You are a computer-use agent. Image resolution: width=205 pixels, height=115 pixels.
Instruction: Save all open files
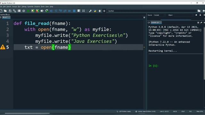[14, 11]
